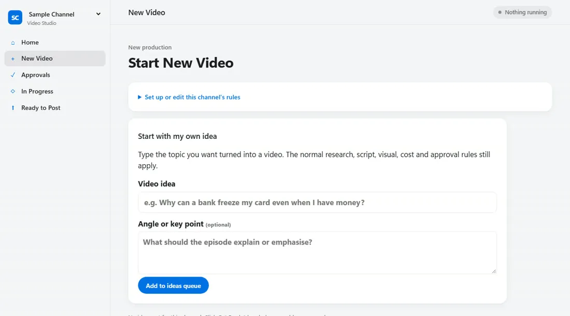
Task: Open Set up or edit this channel's rules
Action: [192, 97]
